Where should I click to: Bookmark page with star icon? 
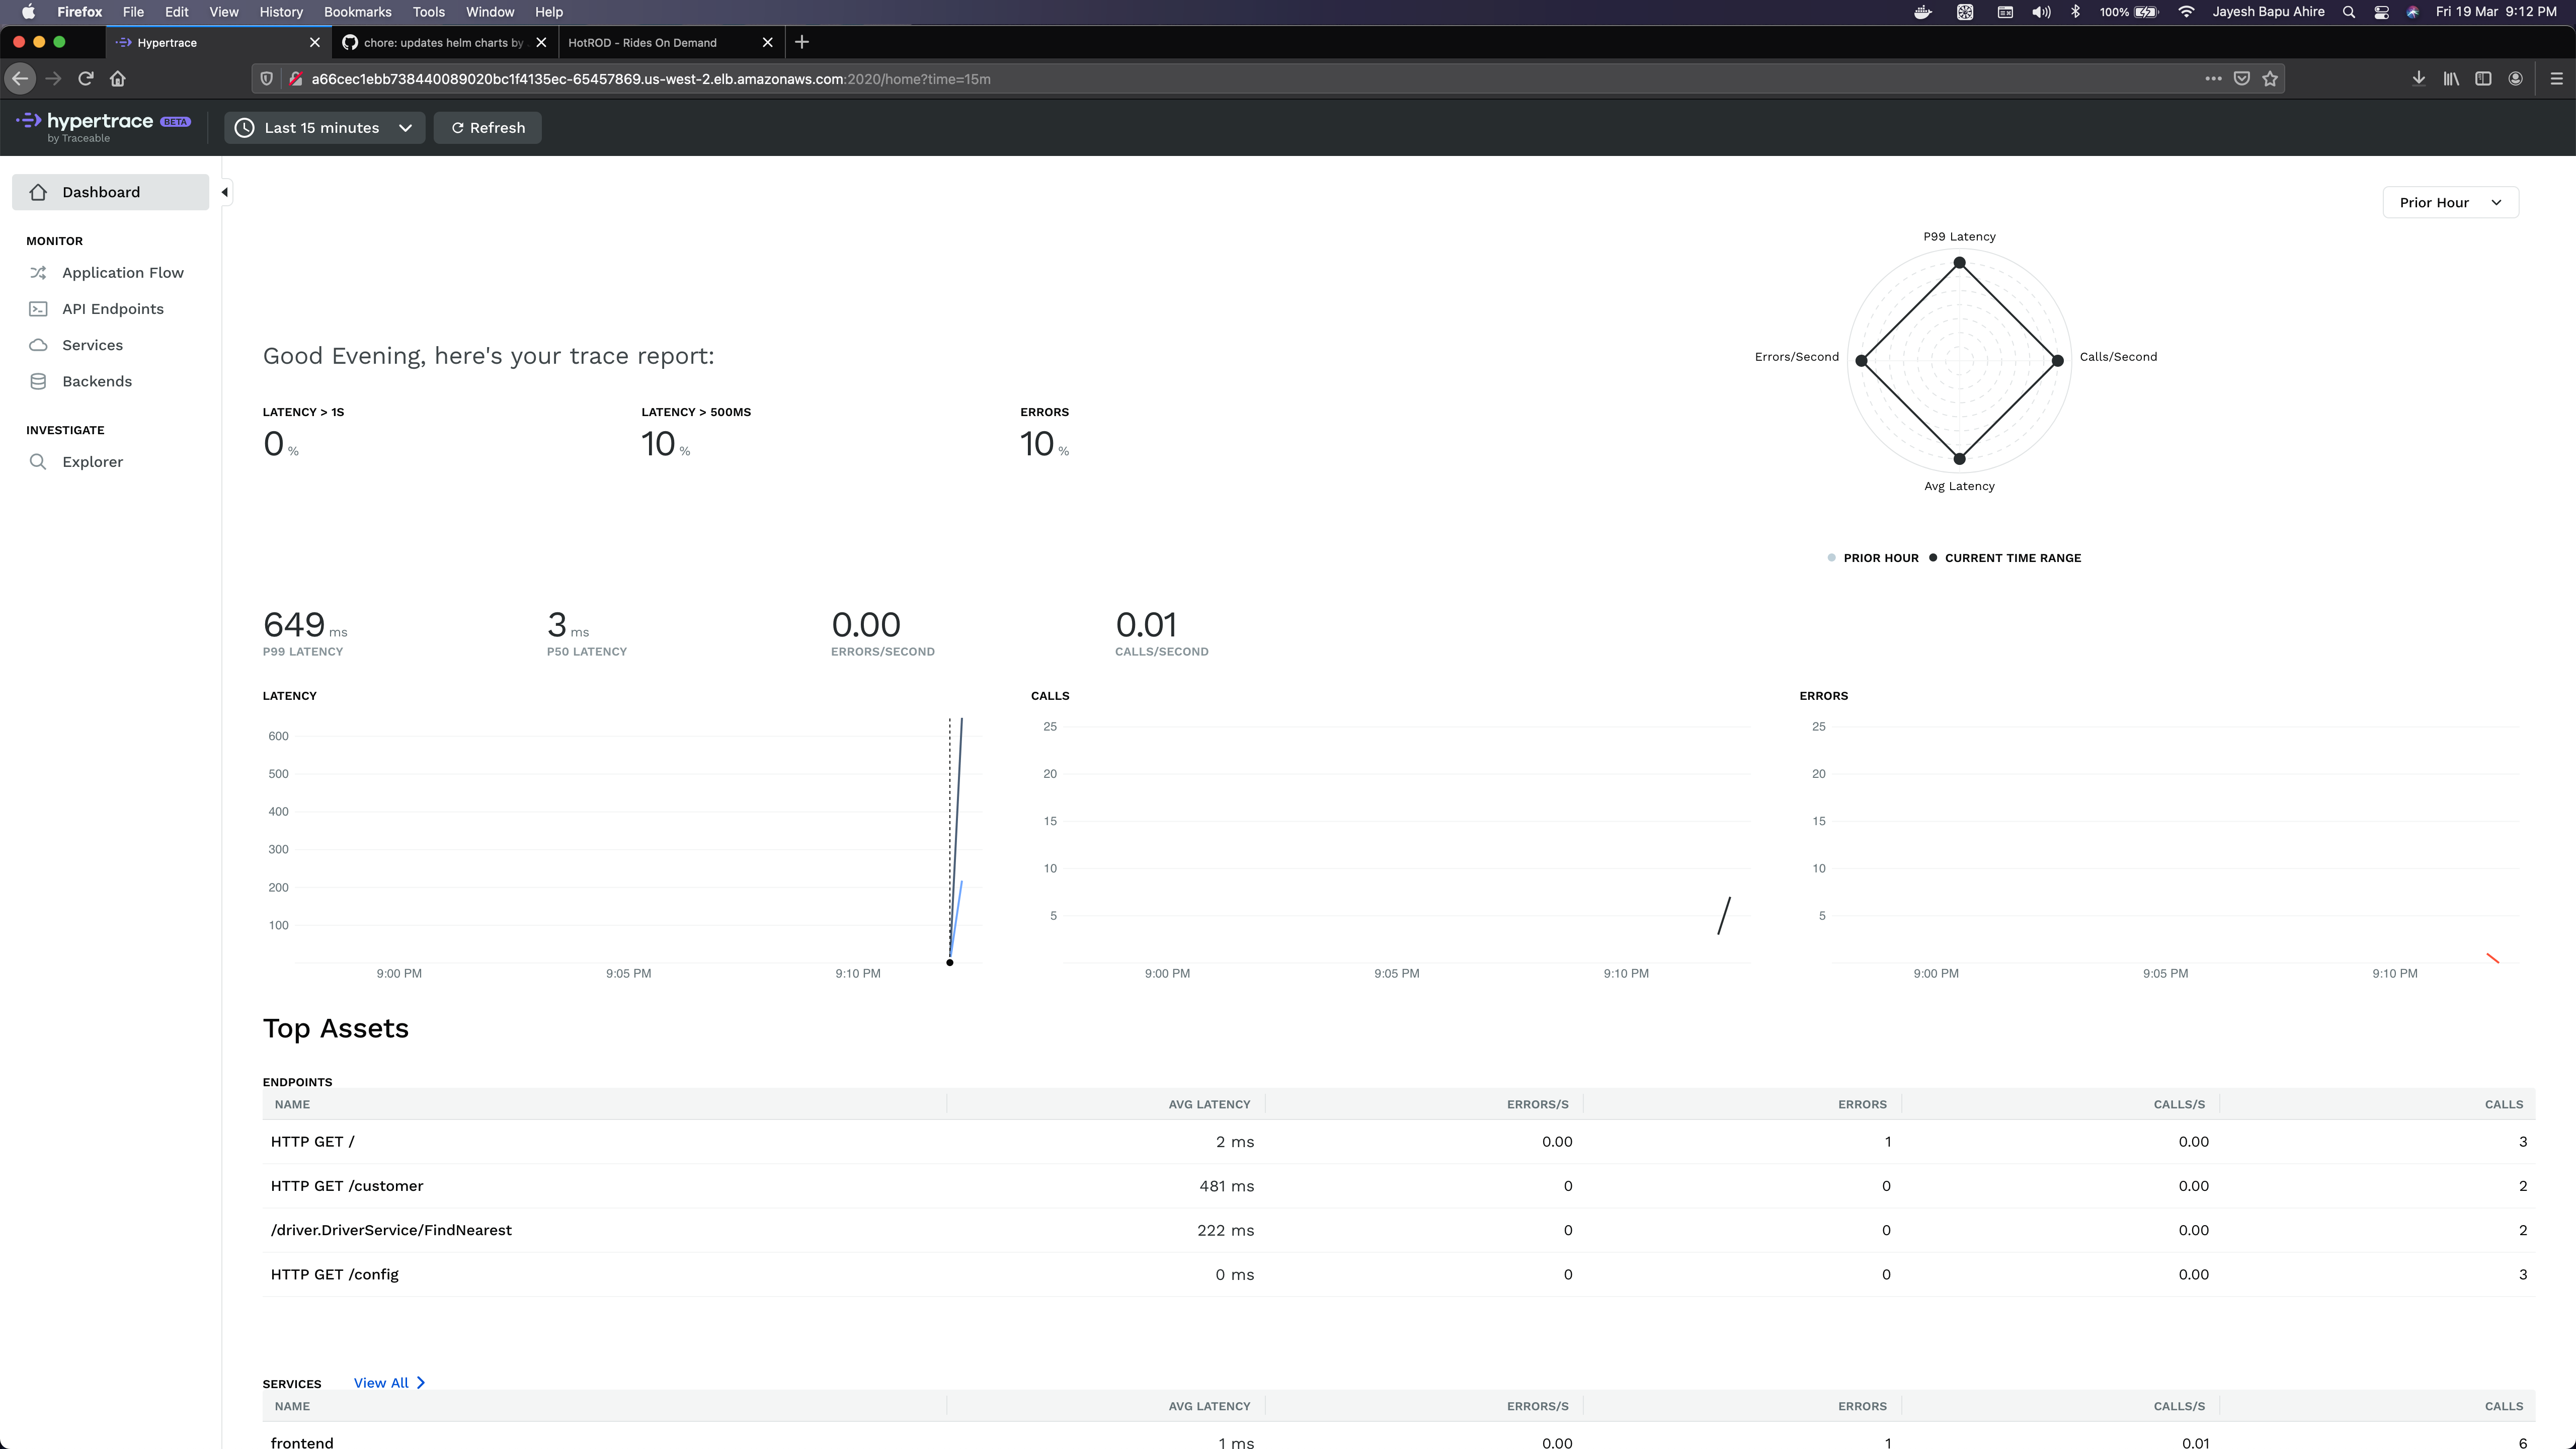[x=2270, y=79]
